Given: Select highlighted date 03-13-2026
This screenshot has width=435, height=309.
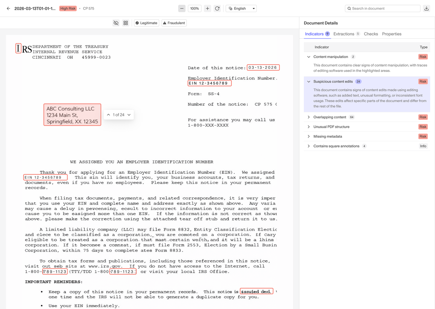Looking at the screenshot, I should pyautogui.click(x=263, y=67).
